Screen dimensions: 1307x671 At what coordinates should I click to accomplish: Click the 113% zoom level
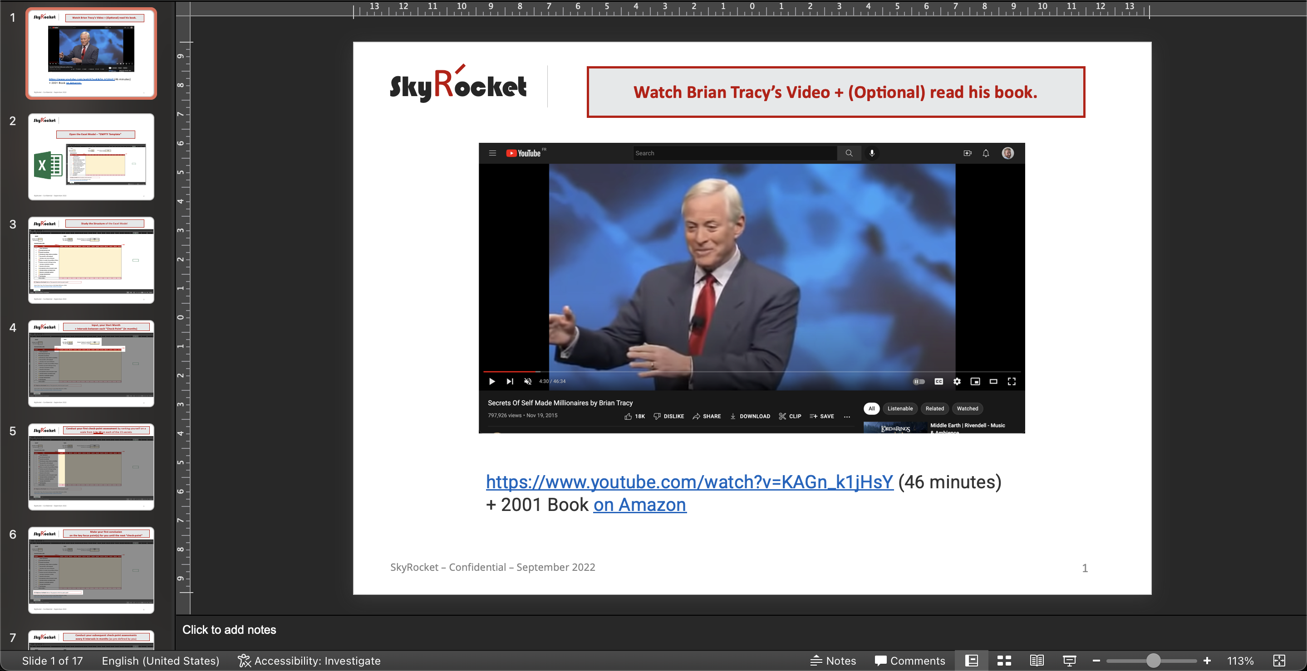1241,661
